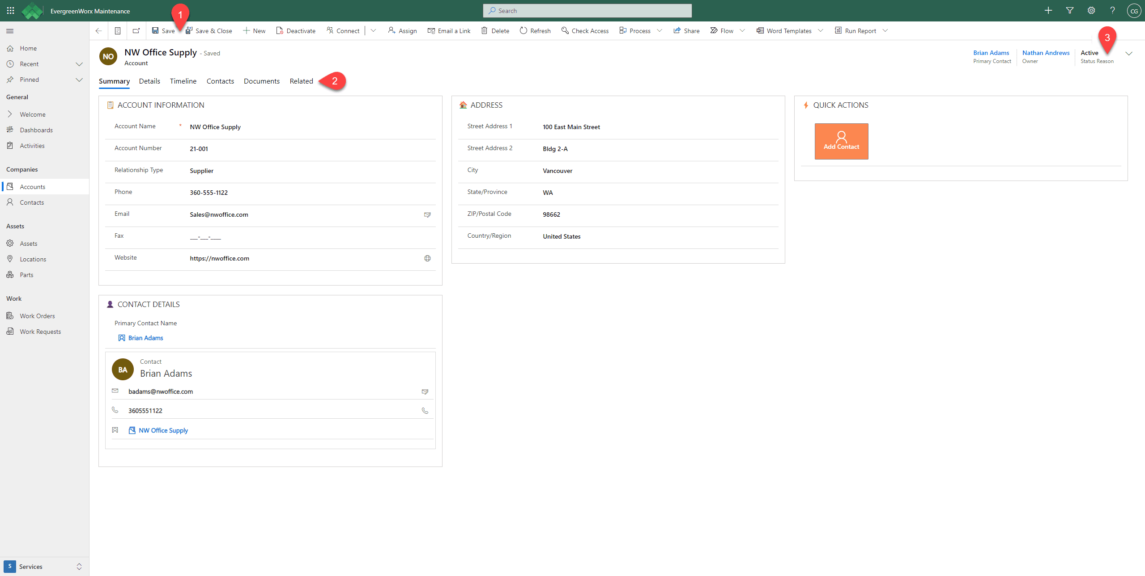
Task: Click the Share icon on the command bar
Action: coord(676,30)
